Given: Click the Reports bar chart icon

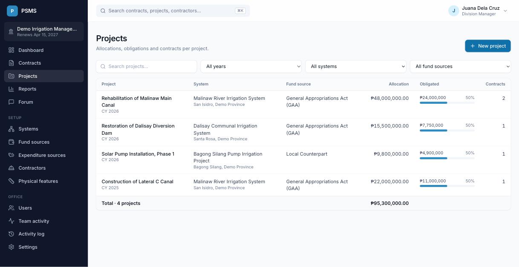Looking at the screenshot, I should click(12, 89).
